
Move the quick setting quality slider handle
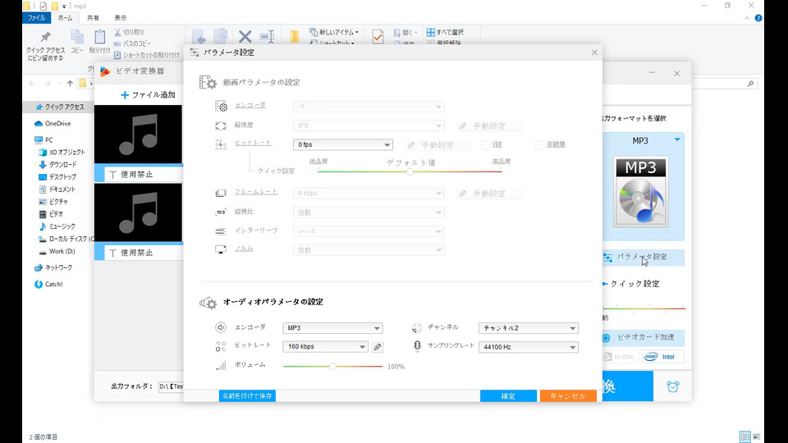[x=410, y=171]
